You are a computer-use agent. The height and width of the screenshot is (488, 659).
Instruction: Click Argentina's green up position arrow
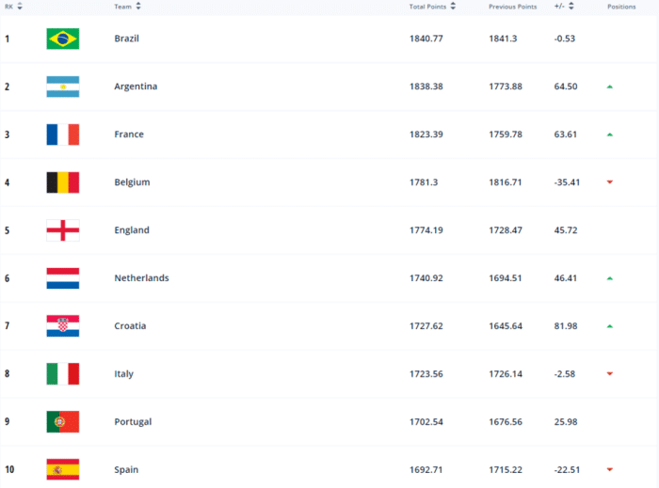[x=610, y=87]
